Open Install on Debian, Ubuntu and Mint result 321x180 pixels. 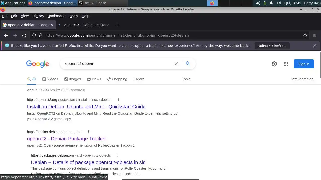pyautogui.click(x=86, y=107)
